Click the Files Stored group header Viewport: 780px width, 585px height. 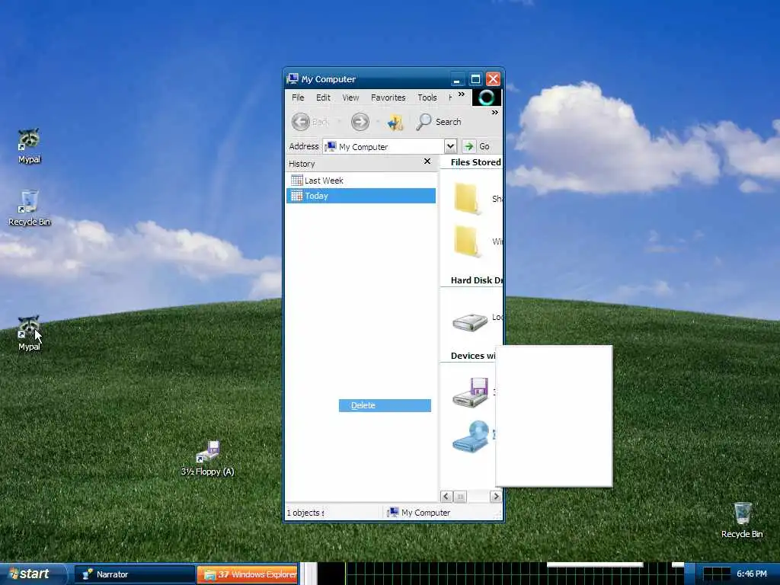pyautogui.click(x=475, y=162)
